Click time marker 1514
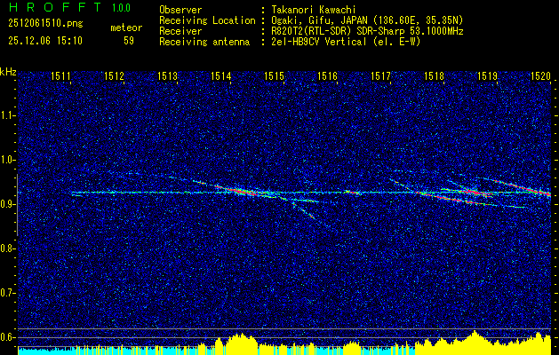 [220, 75]
